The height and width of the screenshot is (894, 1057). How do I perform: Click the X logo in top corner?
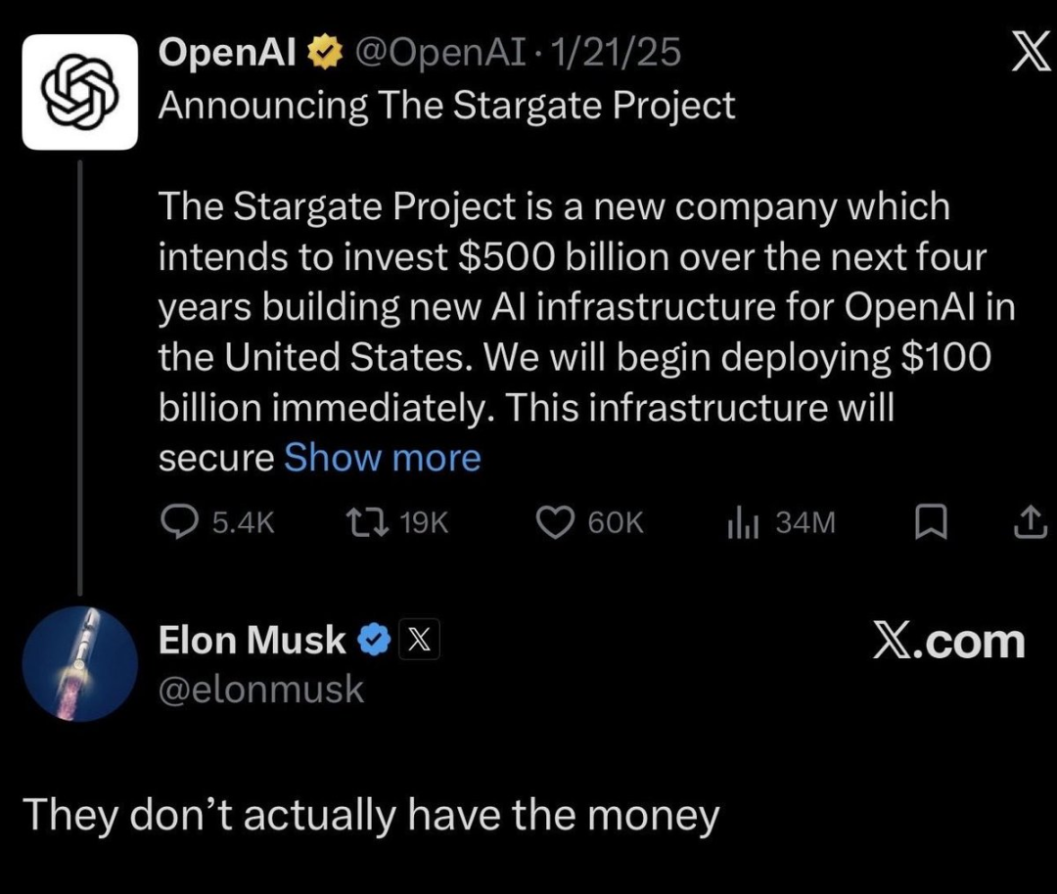pyautogui.click(x=1029, y=56)
